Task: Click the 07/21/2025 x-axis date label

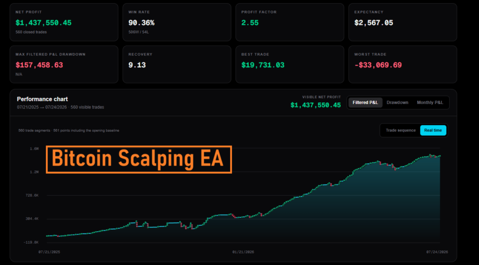Action: point(49,252)
